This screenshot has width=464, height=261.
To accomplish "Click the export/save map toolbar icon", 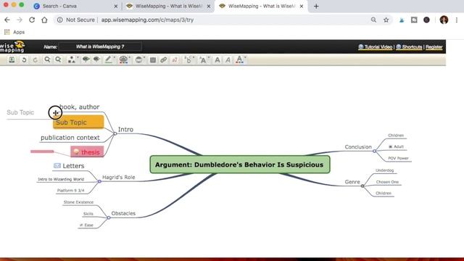I will [12, 59].
